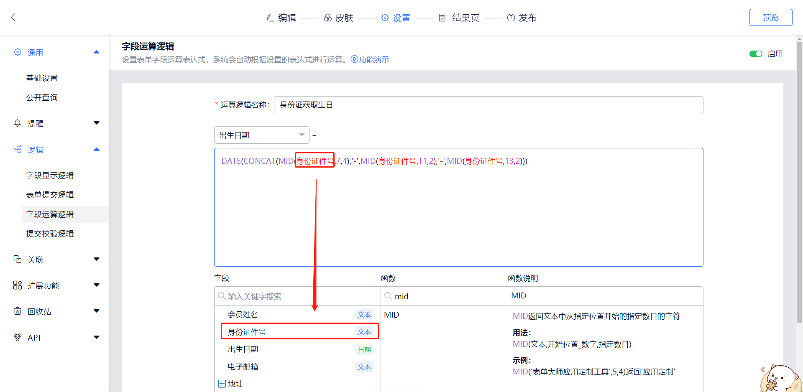Click the 预览 button
Screen dimensions: 803x392
click(770, 18)
